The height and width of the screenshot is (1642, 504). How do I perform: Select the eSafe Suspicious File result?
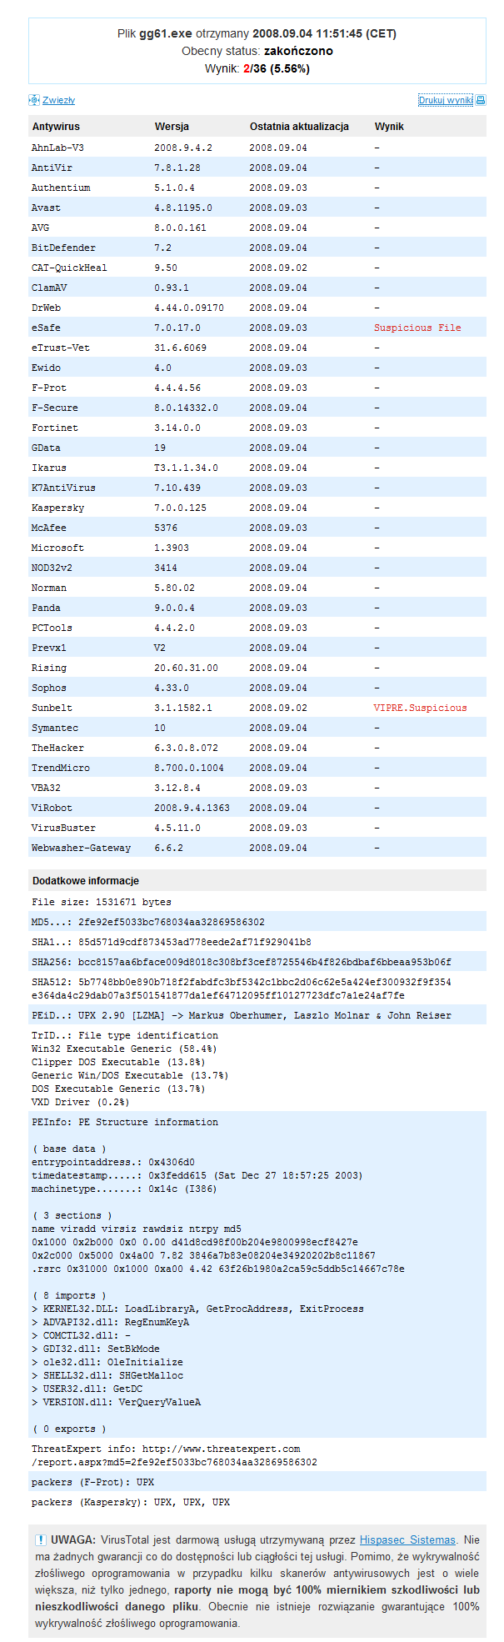click(417, 328)
